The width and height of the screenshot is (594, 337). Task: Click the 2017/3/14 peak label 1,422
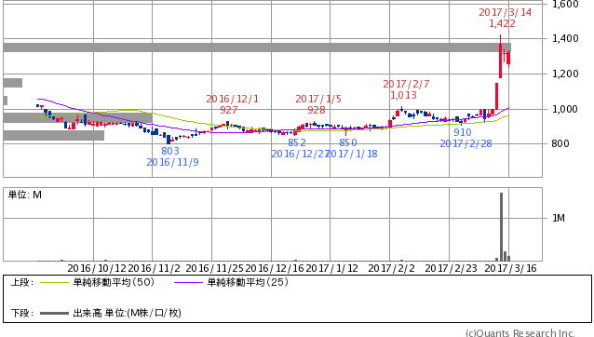click(x=502, y=24)
